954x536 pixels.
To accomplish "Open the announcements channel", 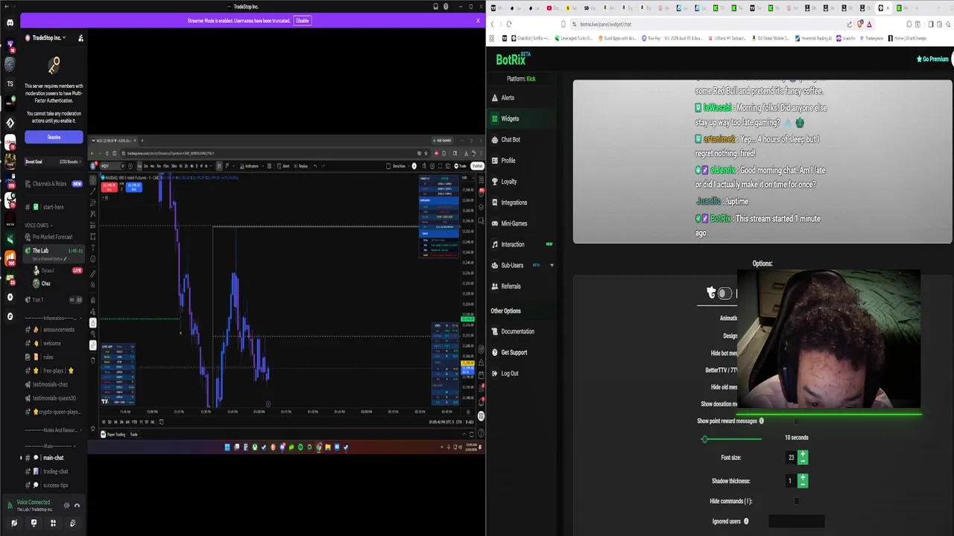I will point(54,330).
